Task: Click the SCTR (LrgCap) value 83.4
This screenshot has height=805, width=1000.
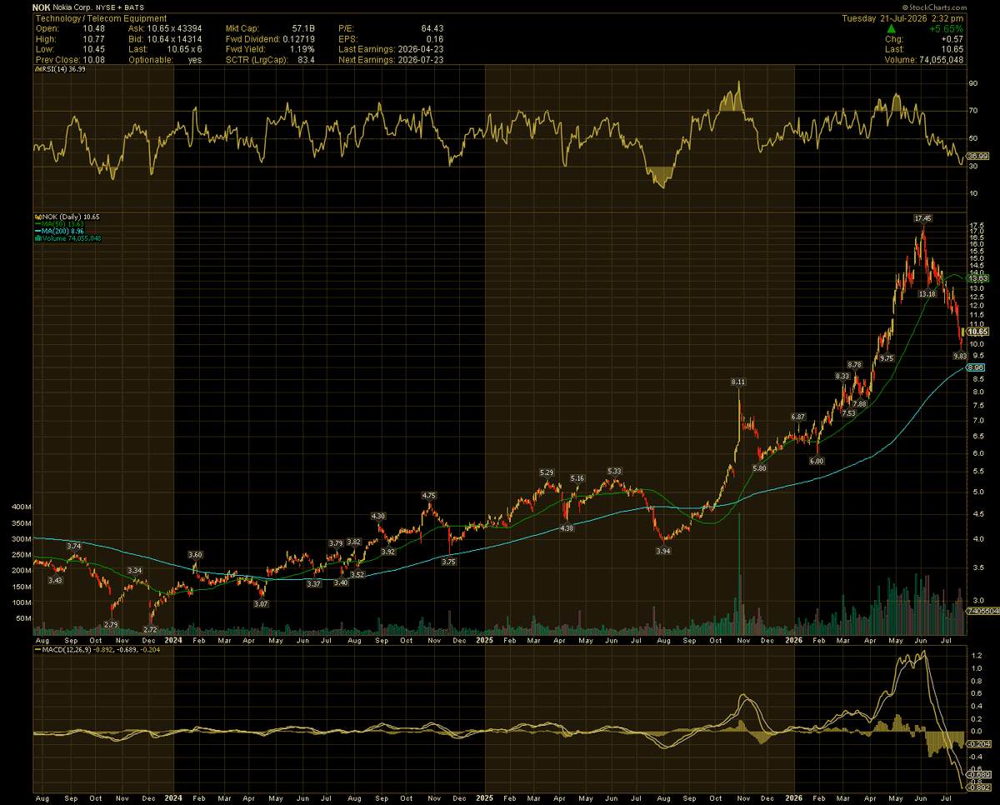Action: pos(307,58)
